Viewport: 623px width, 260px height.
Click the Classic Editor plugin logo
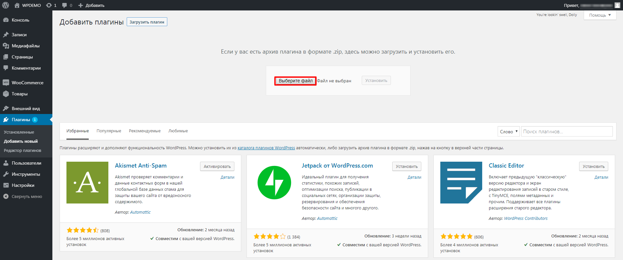[461, 183]
